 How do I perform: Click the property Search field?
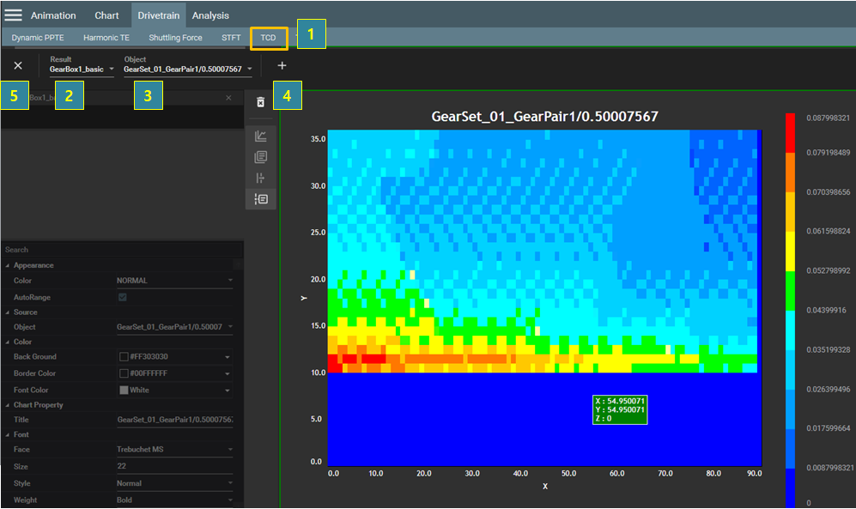(120, 250)
